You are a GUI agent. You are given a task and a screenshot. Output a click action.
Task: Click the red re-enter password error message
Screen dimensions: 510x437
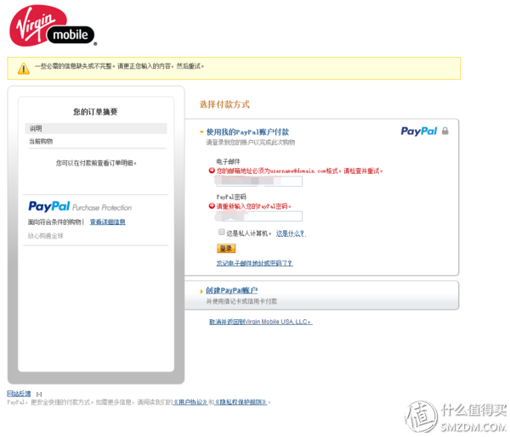coord(253,206)
